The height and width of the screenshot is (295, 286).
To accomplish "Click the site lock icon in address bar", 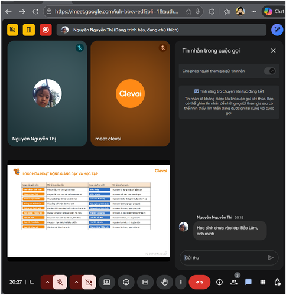I will 49,12.
